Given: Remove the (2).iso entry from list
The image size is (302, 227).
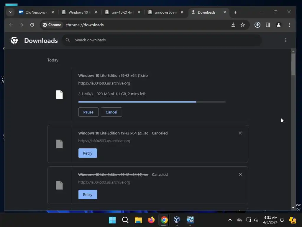Looking at the screenshot, I should [240, 133].
